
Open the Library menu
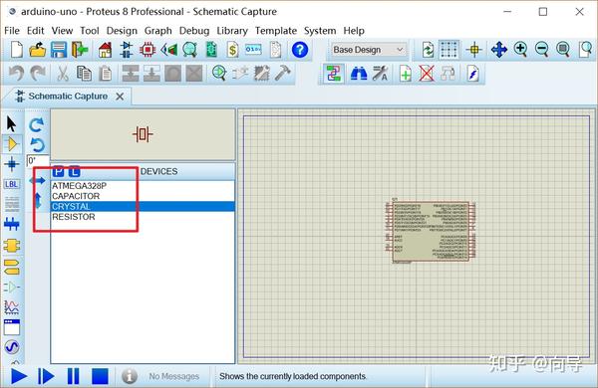tap(232, 31)
